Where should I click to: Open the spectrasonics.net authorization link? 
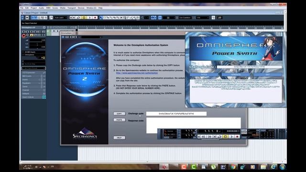137,73
